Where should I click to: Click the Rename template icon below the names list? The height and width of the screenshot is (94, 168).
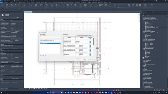(x=43, y=55)
